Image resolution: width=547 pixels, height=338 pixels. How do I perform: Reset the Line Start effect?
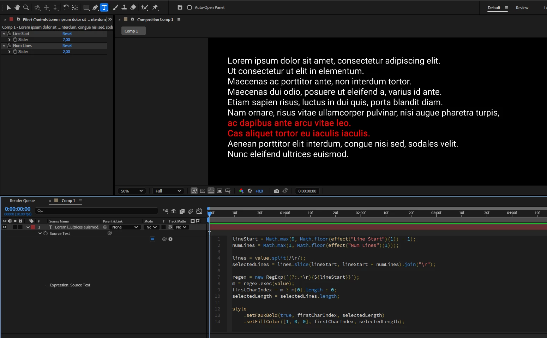(67, 34)
